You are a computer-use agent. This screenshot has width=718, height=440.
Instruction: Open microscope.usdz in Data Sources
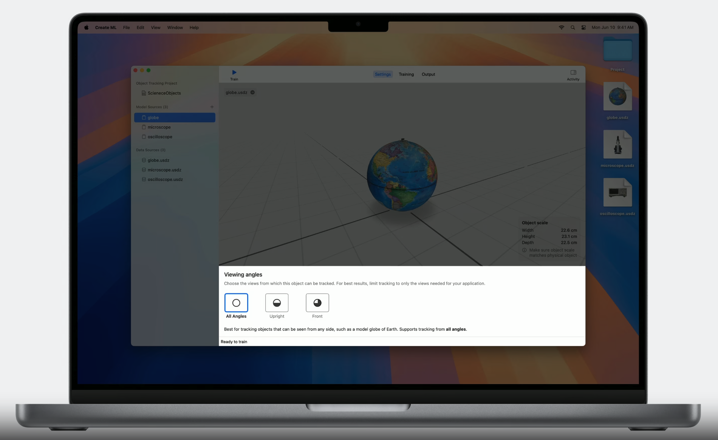pos(175,170)
